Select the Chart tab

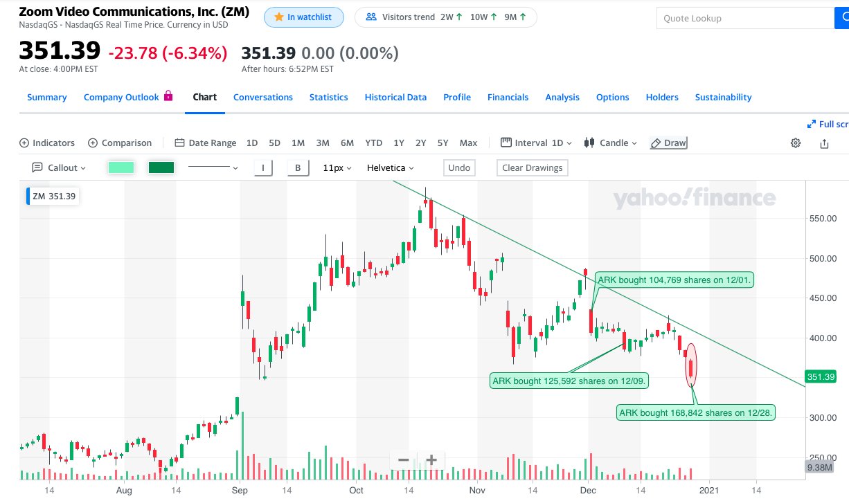click(x=205, y=97)
